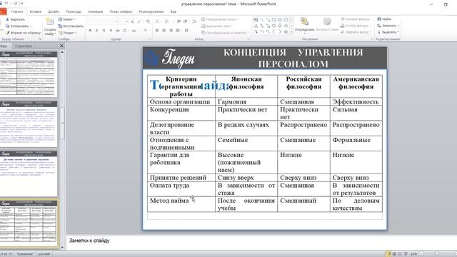Decrease the list indent level
This screenshot has width=457, height=257.
pyautogui.click(x=179, y=21)
